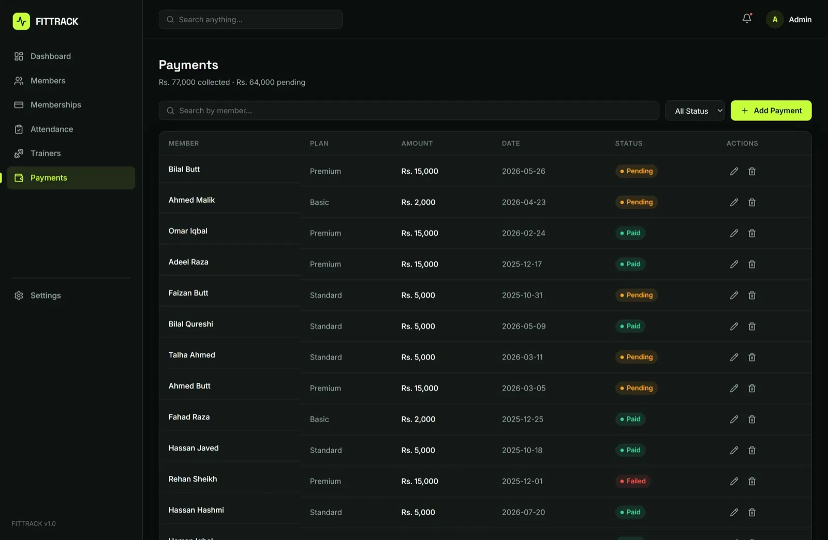Delete Adeel Raza's payment

click(752, 264)
